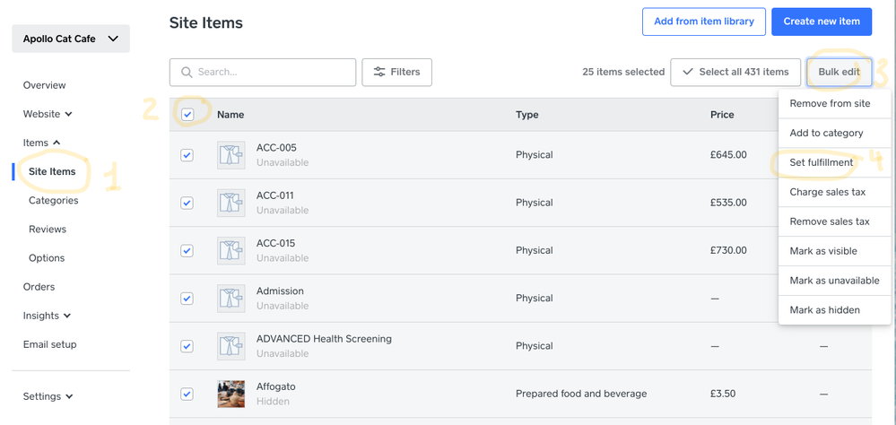The width and height of the screenshot is (896, 425).
Task: Click the Filters sliders icon
Action: click(380, 72)
